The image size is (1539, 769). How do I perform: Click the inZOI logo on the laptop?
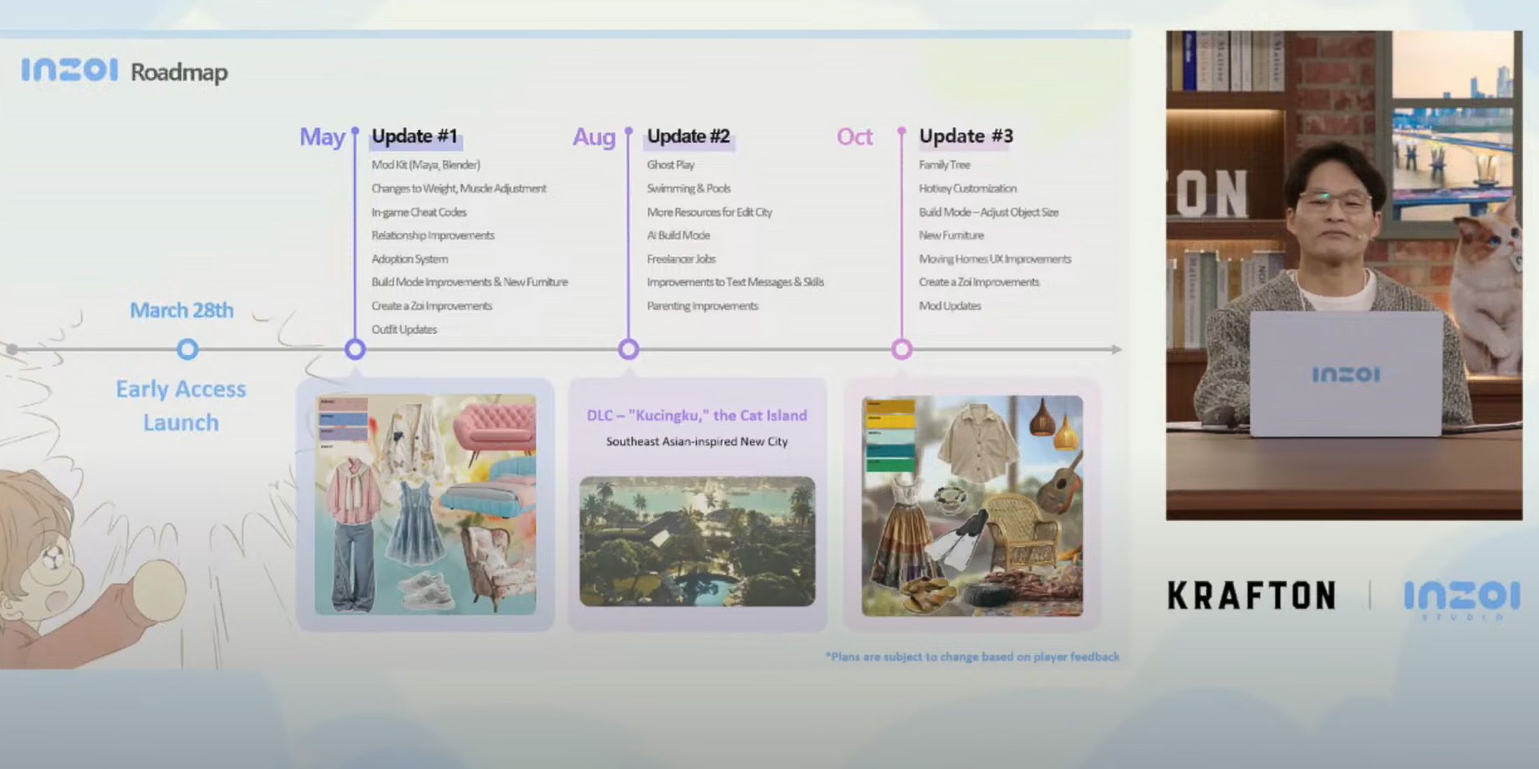tap(1345, 375)
